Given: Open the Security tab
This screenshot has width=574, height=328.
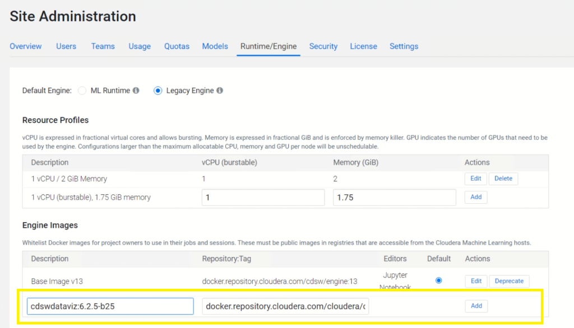Looking at the screenshot, I should 323,46.
